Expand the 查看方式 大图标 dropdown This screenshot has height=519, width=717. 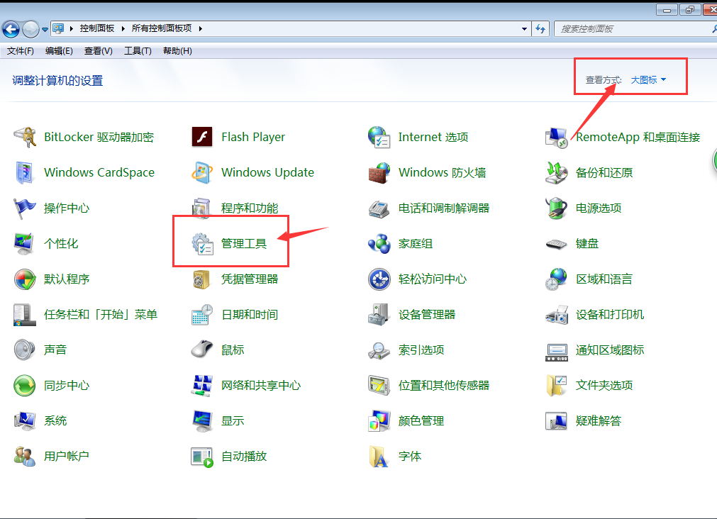click(648, 80)
